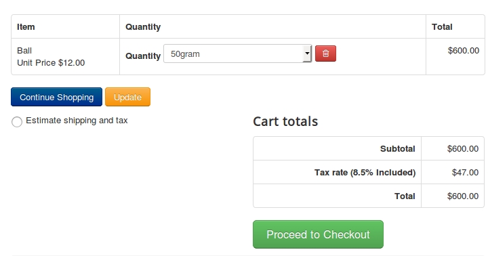Click the $47.00 tax amount
Image resolution: width=488 pixels, height=256 pixels.
465,172
